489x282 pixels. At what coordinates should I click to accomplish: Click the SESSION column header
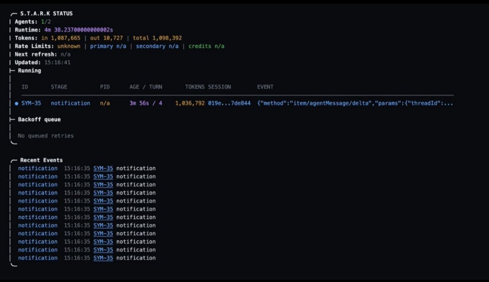coord(219,87)
